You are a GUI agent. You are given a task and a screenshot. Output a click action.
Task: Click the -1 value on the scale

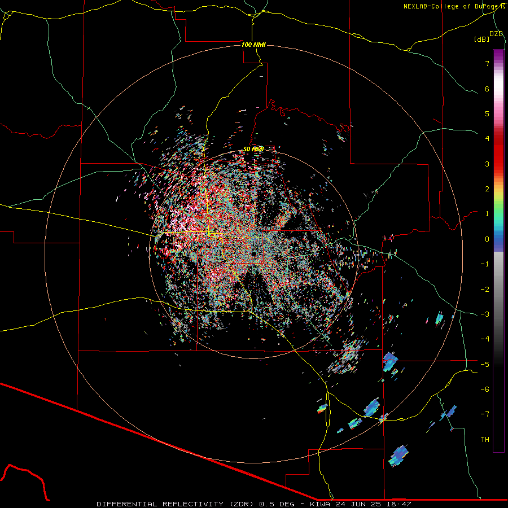[485, 264]
